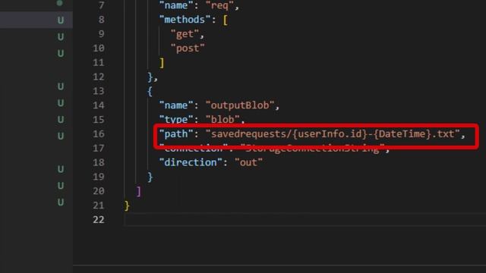This screenshot has height=273, width=486.
Task: Click the "methods" key
Action: (x=185, y=20)
